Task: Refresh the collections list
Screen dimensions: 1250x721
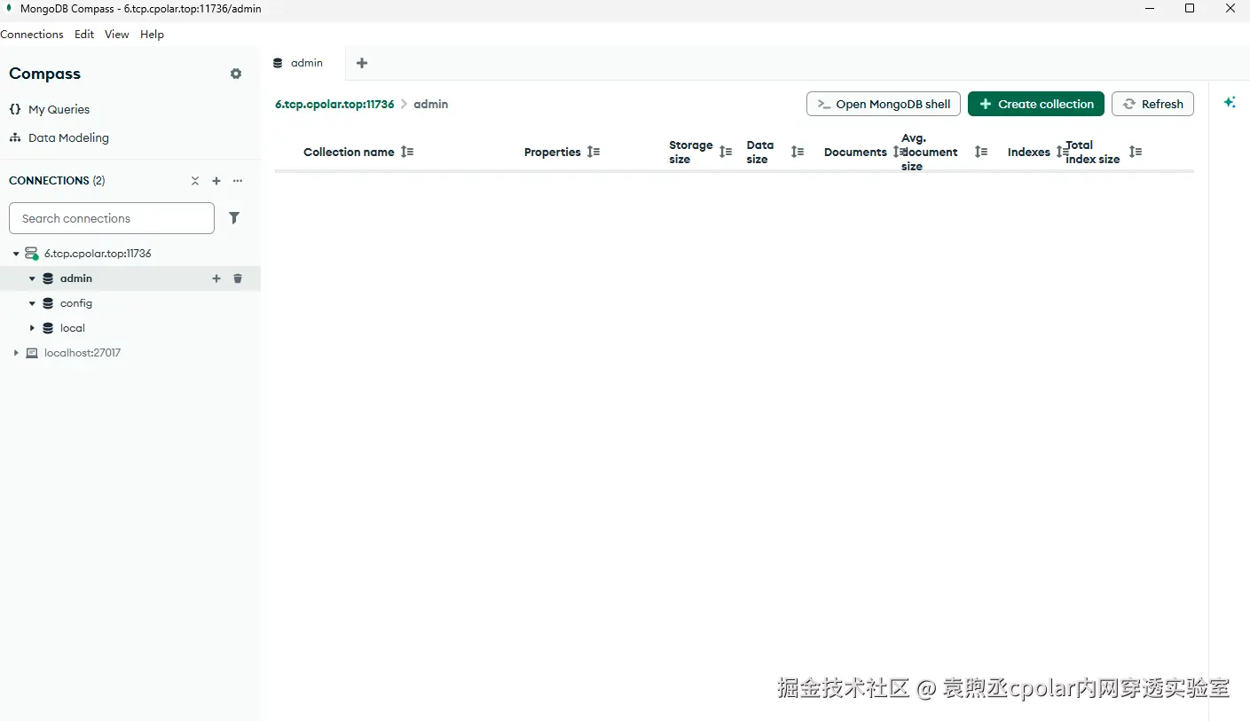Action: pyautogui.click(x=1153, y=104)
